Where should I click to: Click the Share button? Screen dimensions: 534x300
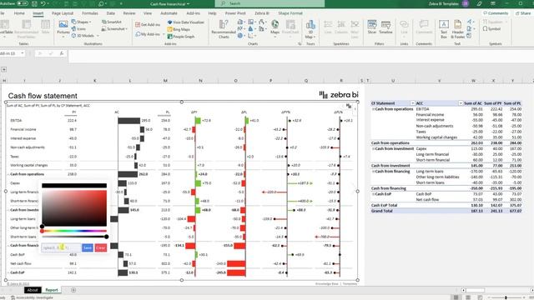pos(523,13)
